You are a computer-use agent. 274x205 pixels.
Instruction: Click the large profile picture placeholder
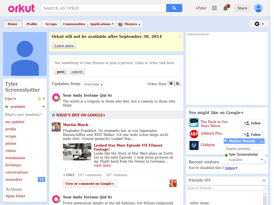(25, 54)
